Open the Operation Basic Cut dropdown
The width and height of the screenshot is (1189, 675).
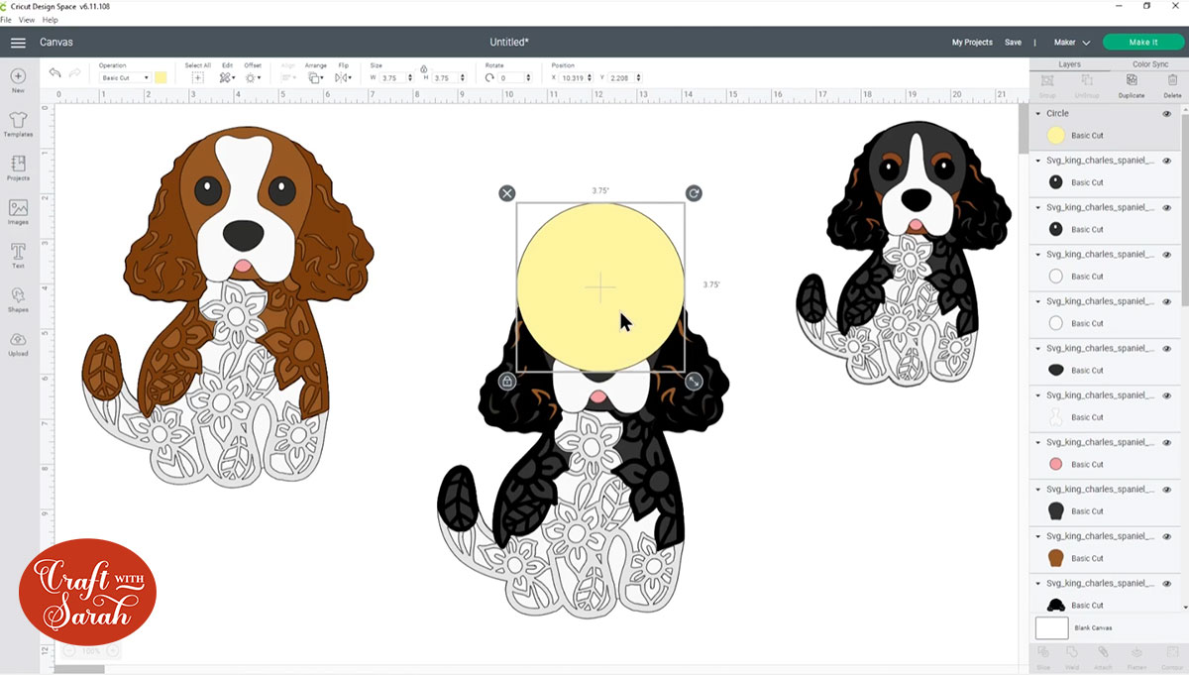pyautogui.click(x=125, y=77)
